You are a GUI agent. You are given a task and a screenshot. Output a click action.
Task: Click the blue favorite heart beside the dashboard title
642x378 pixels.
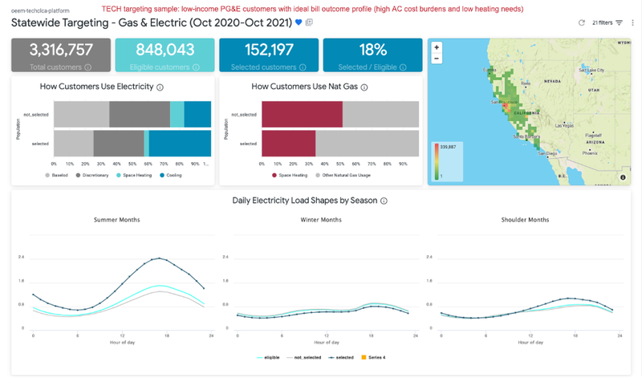(x=299, y=22)
